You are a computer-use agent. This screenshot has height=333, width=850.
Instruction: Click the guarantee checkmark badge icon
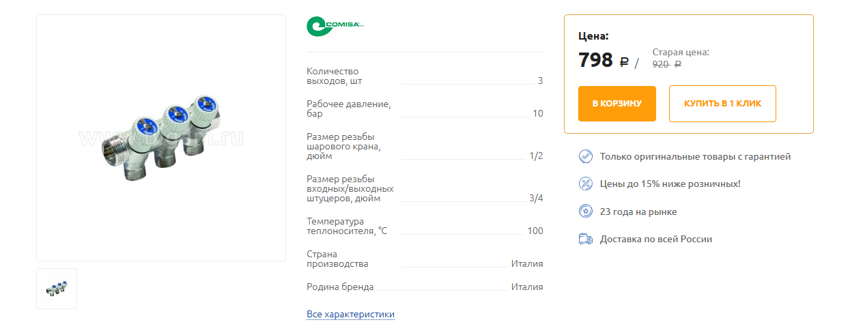(x=585, y=156)
